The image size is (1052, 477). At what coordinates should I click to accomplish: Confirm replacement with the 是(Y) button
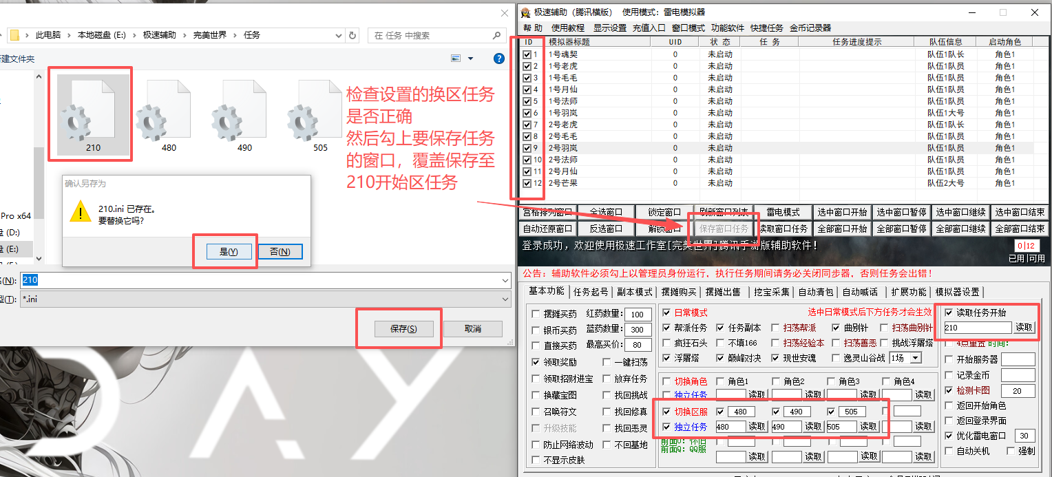pos(229,251)
